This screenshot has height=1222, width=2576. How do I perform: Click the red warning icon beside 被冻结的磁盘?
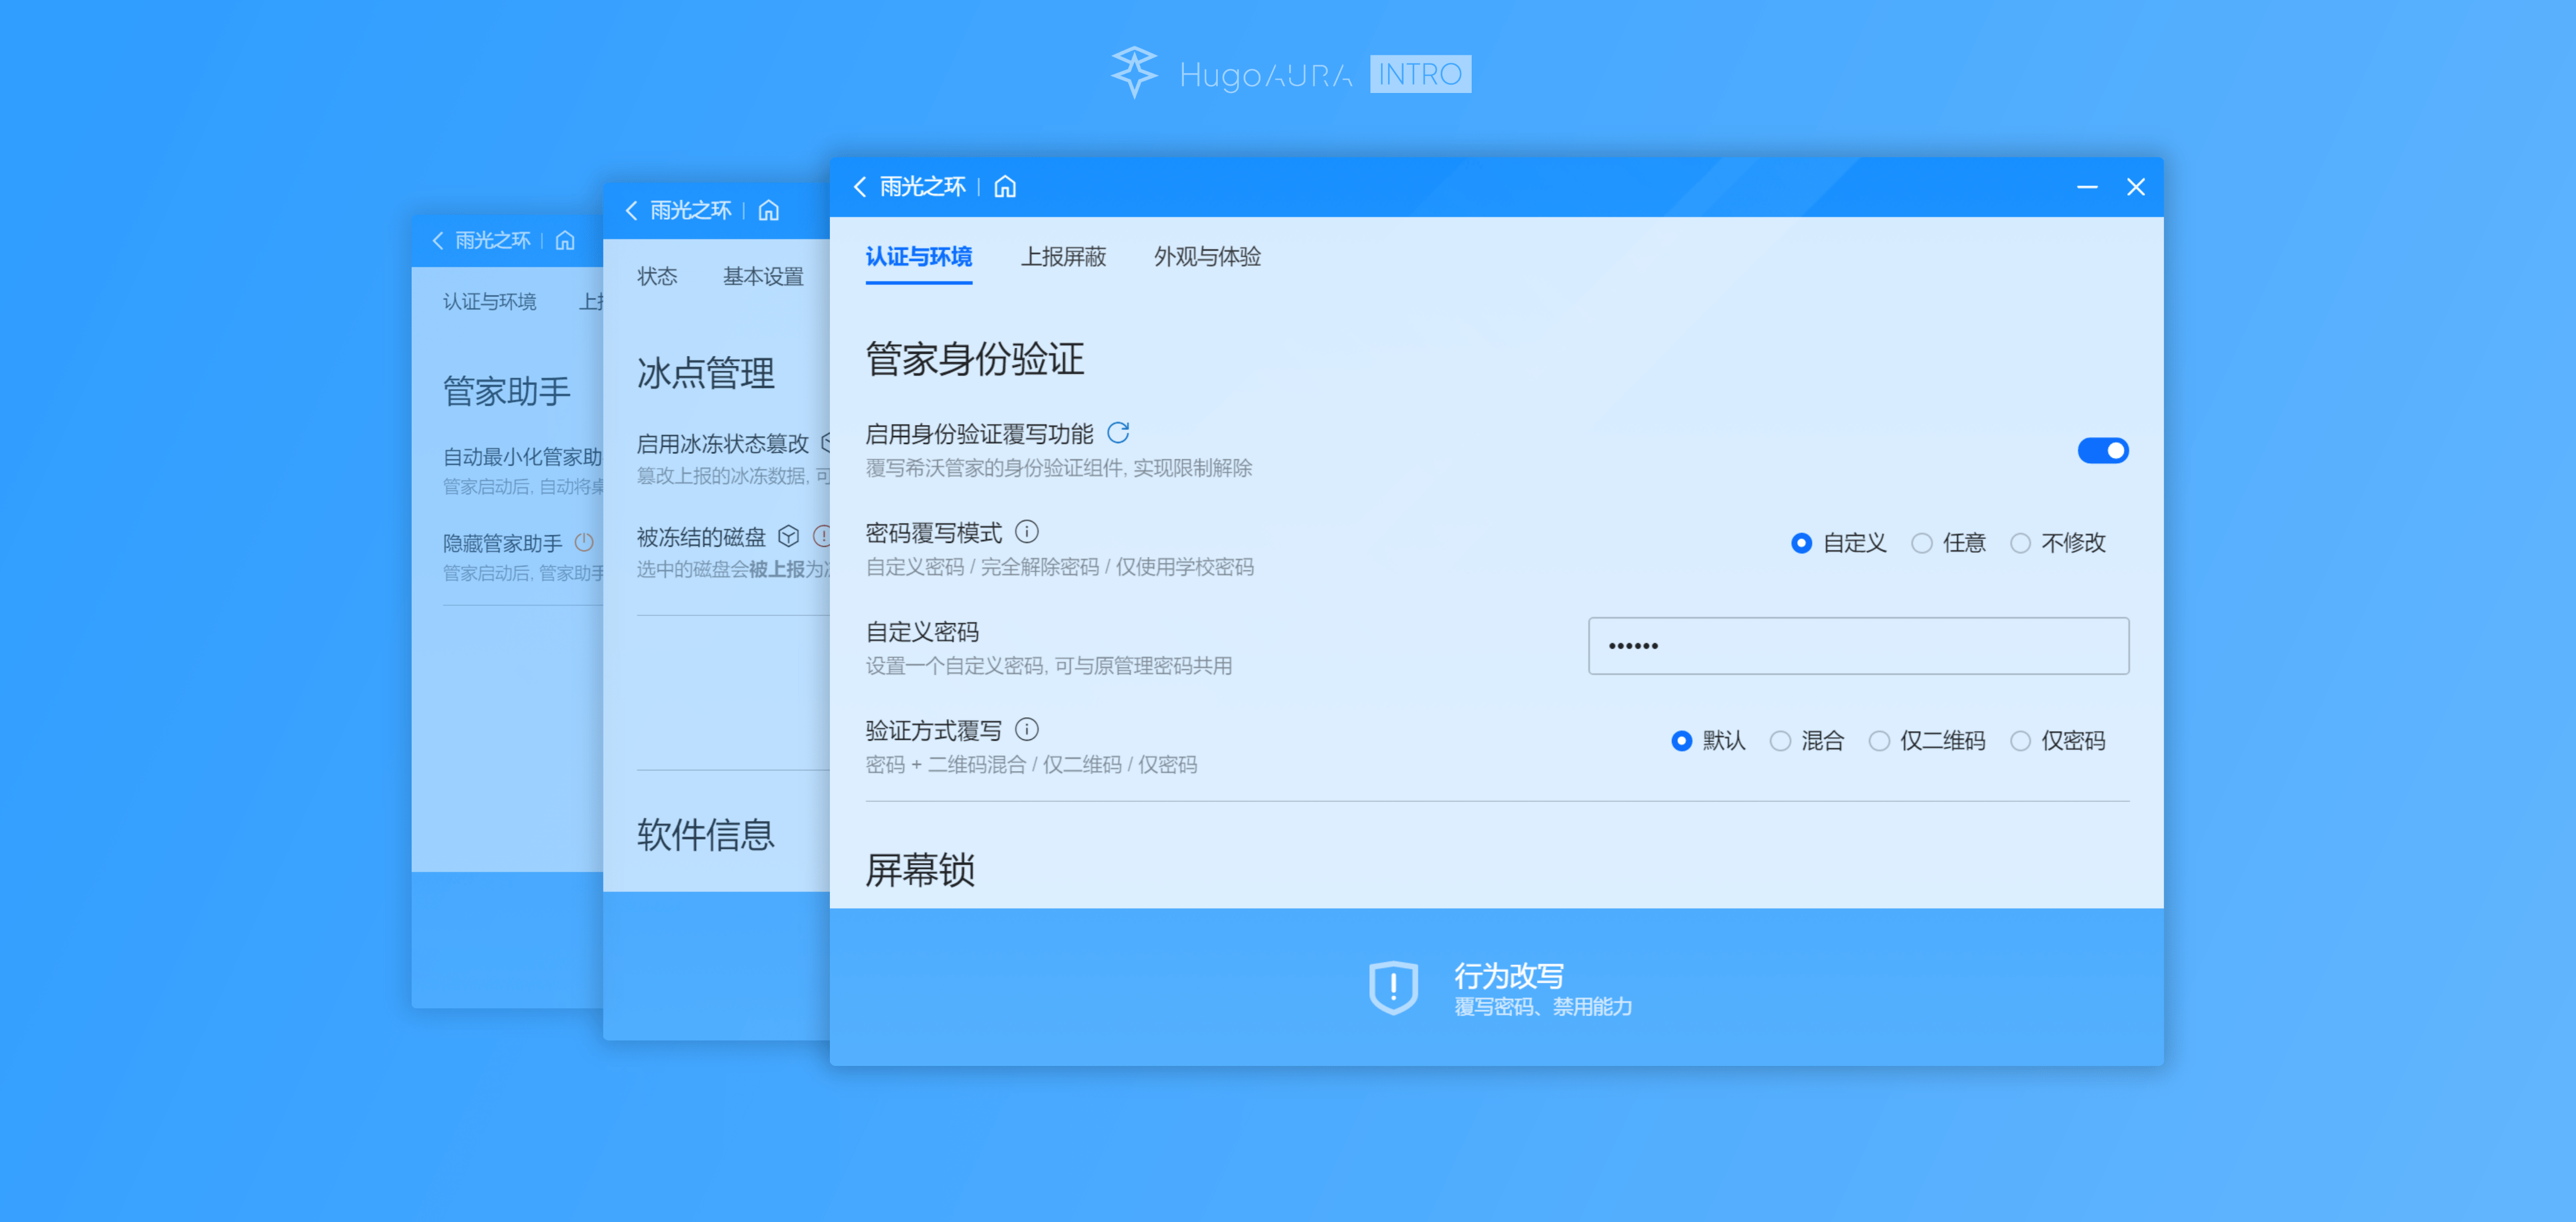pyautogui.click(x=823, y=537)
